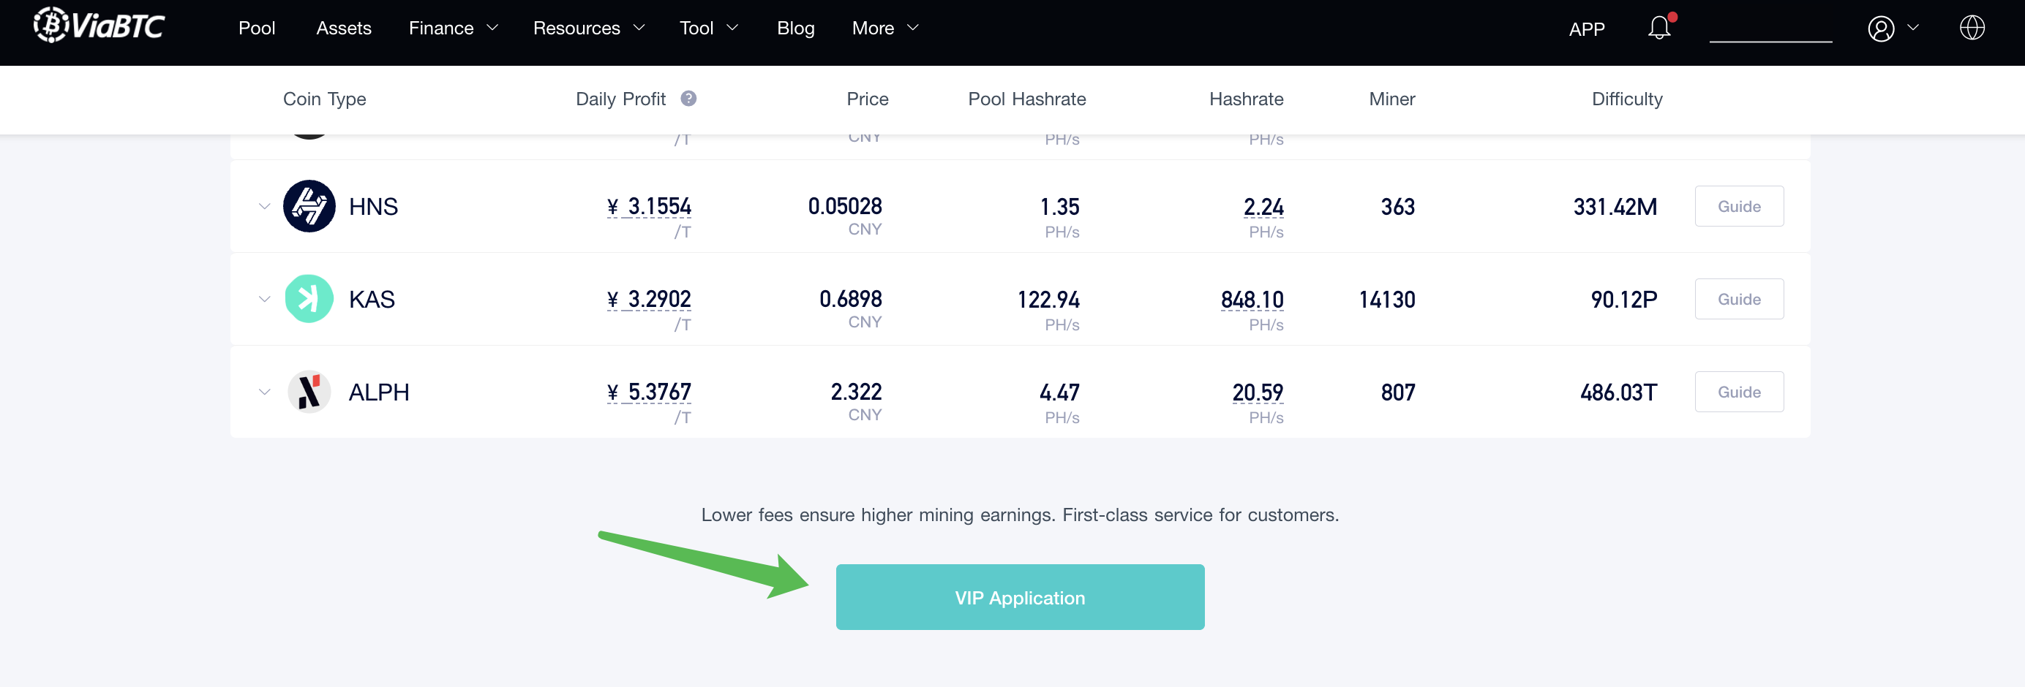Select the KAS coin icon
The height and width of the screenshot is (687, 2025).
pos(309,298)
